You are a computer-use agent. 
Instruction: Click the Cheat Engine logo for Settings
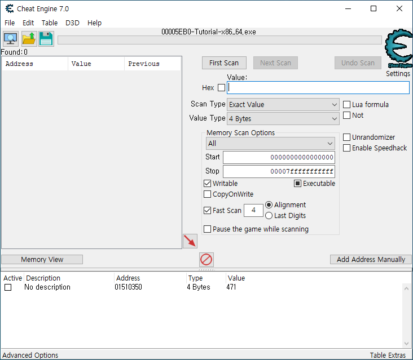pos(398,48)
